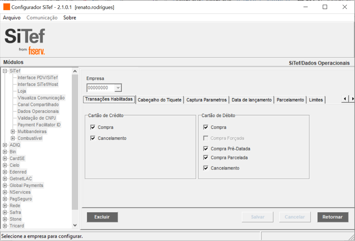
Task: Select Payment Facilitator ID tree item
Action: point(39,125)
